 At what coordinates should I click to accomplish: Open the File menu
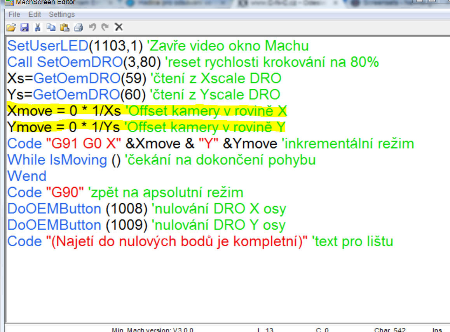[x=14, y=14]
